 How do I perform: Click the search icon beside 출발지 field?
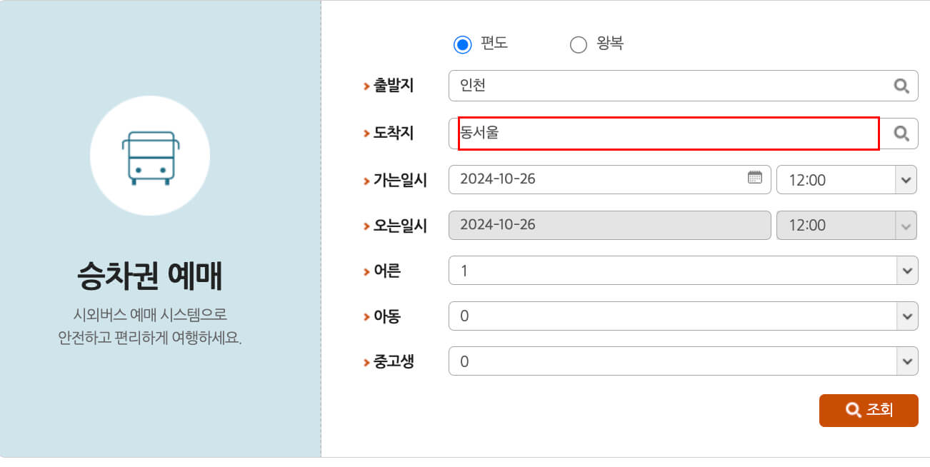tap(900, 86)
